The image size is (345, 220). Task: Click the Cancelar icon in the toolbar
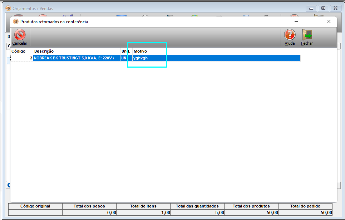(20, 35)
